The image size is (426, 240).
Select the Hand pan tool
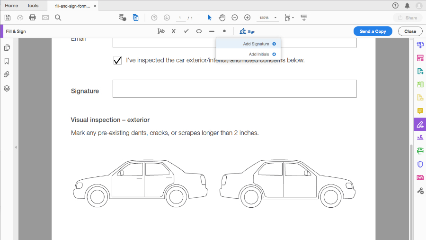pyautogui.click(x=222, y=18)
